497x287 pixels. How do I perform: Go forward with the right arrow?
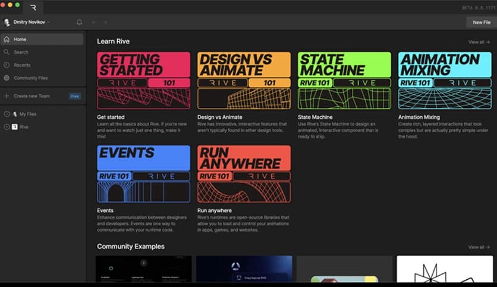click(105, 22)
